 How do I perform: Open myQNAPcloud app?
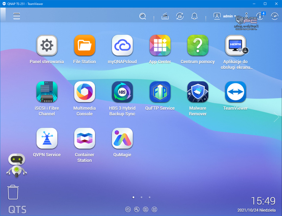tap(122, 45)
